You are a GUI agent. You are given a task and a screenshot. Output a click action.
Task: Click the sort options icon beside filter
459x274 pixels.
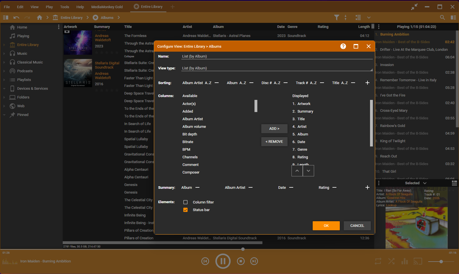(345, 17)
